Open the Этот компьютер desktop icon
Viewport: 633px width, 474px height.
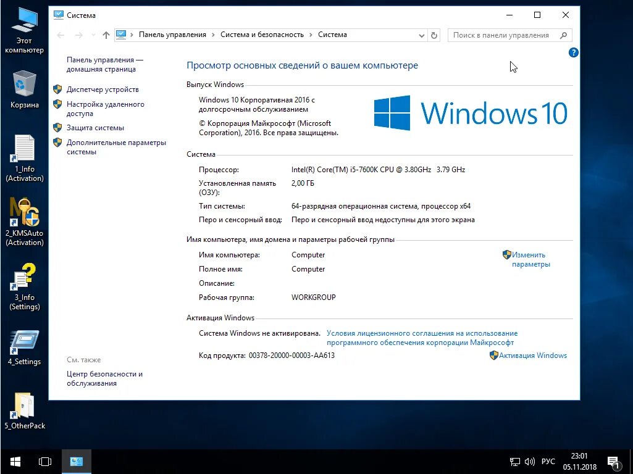coord(24,30)
